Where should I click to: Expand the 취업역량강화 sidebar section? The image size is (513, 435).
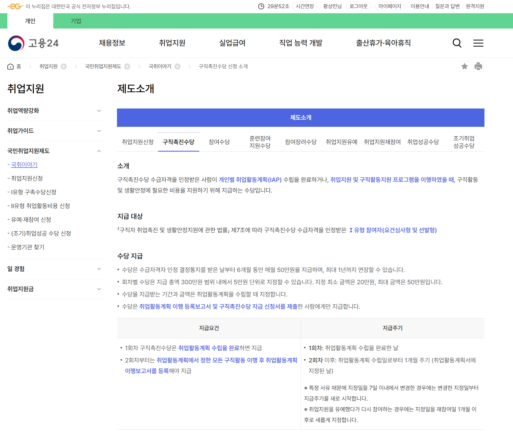tap(99, 111)
